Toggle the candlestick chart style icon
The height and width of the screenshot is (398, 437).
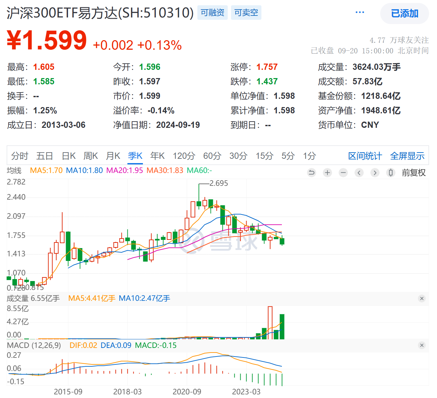(391, 173)
